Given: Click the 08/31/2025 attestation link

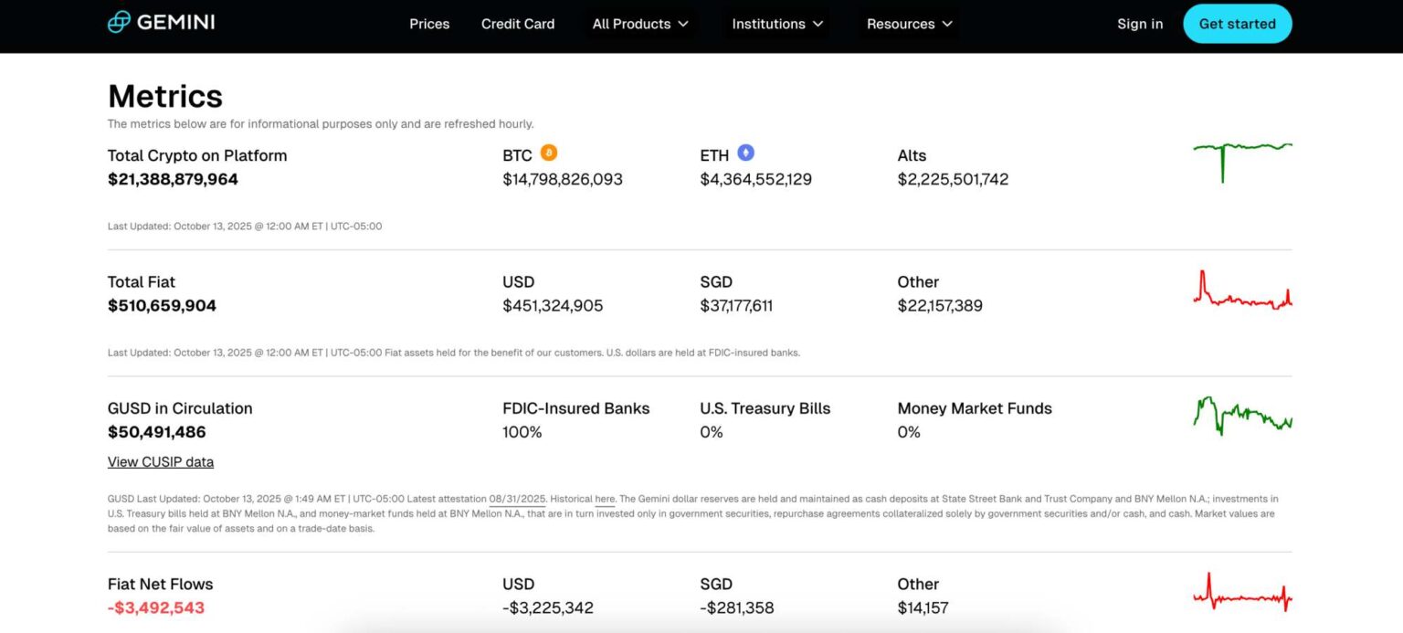Looking at the screenshot, I should 519,499.
